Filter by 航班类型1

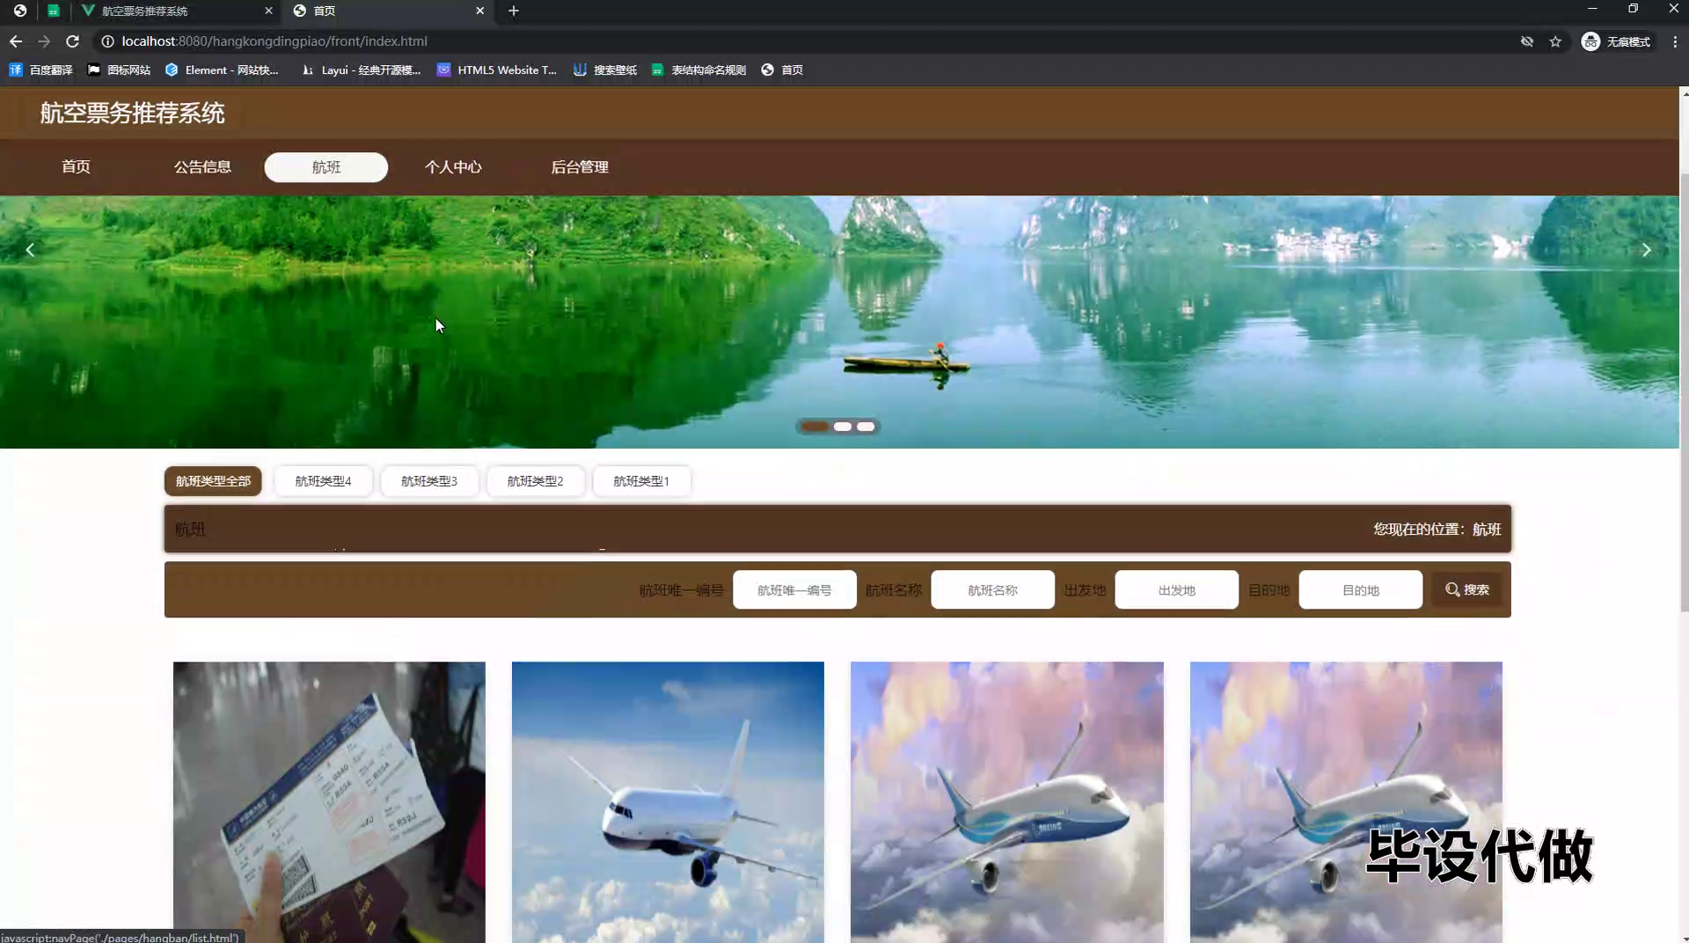(641, 481)
